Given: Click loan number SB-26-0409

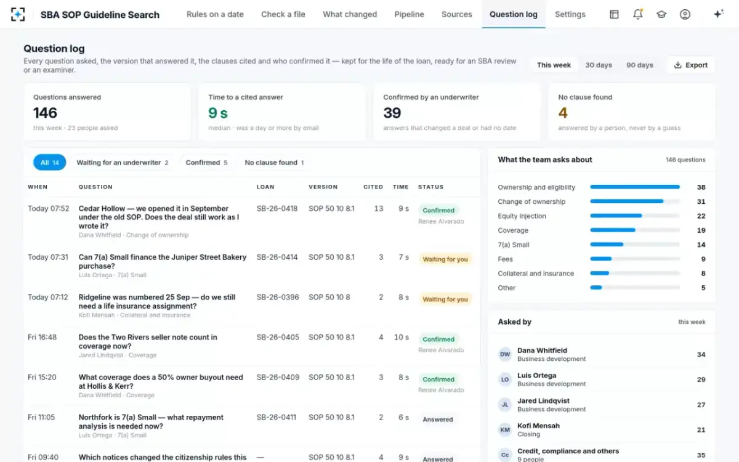Looking at the screenshot, I should (278, 377).
